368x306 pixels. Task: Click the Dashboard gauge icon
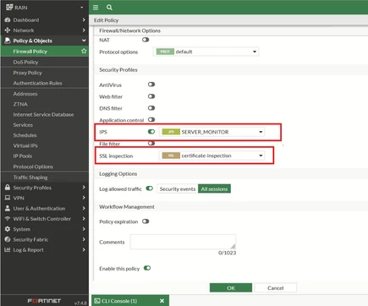[8, 20]
